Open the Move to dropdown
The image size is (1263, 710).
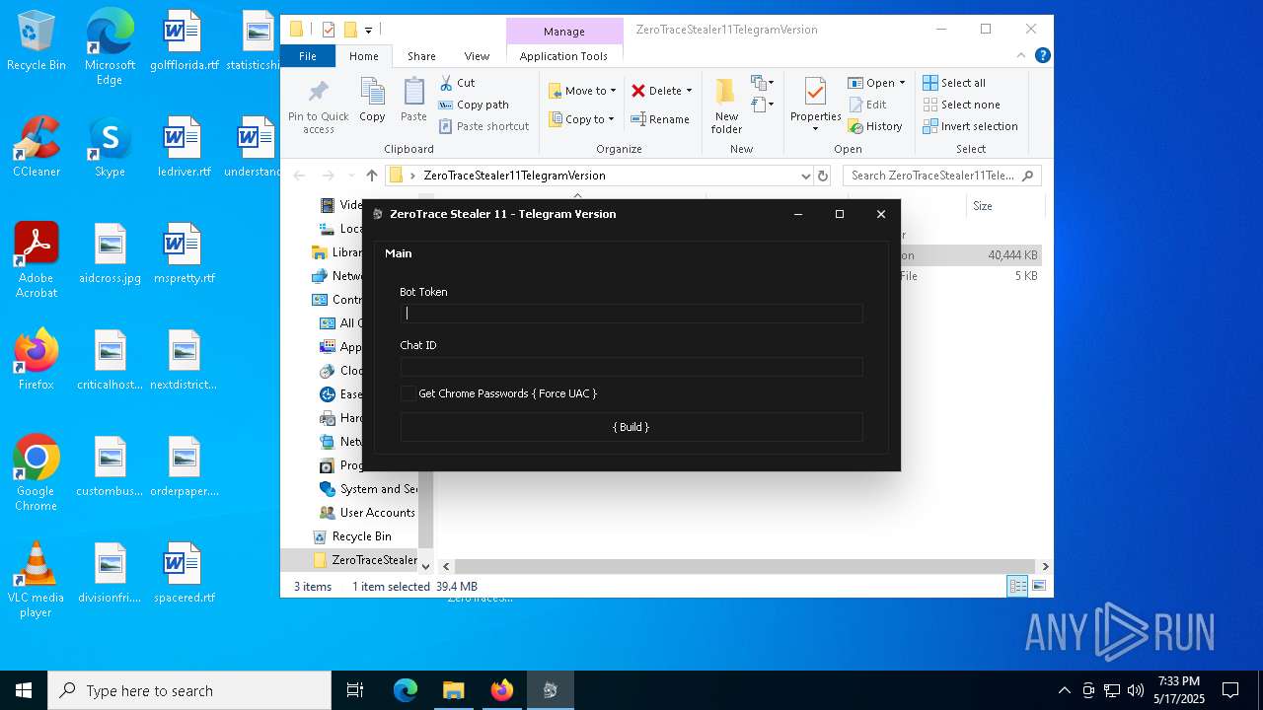(x=582, y=91)
